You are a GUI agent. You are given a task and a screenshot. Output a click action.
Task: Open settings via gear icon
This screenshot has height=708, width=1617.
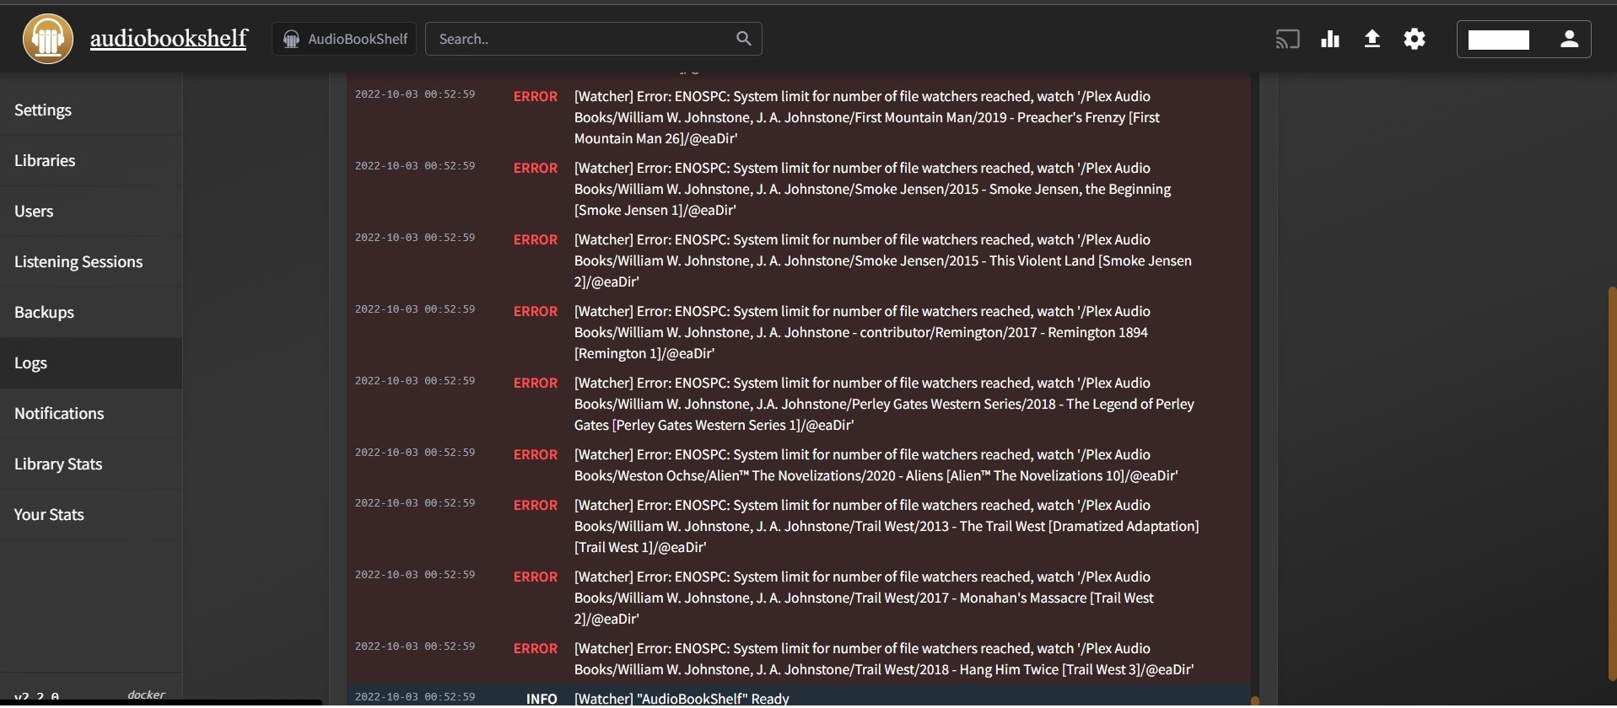coord(1415,39)
